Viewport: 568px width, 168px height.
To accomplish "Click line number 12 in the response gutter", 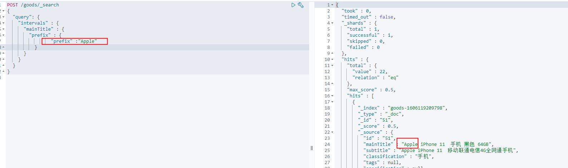I will [327, 72].
